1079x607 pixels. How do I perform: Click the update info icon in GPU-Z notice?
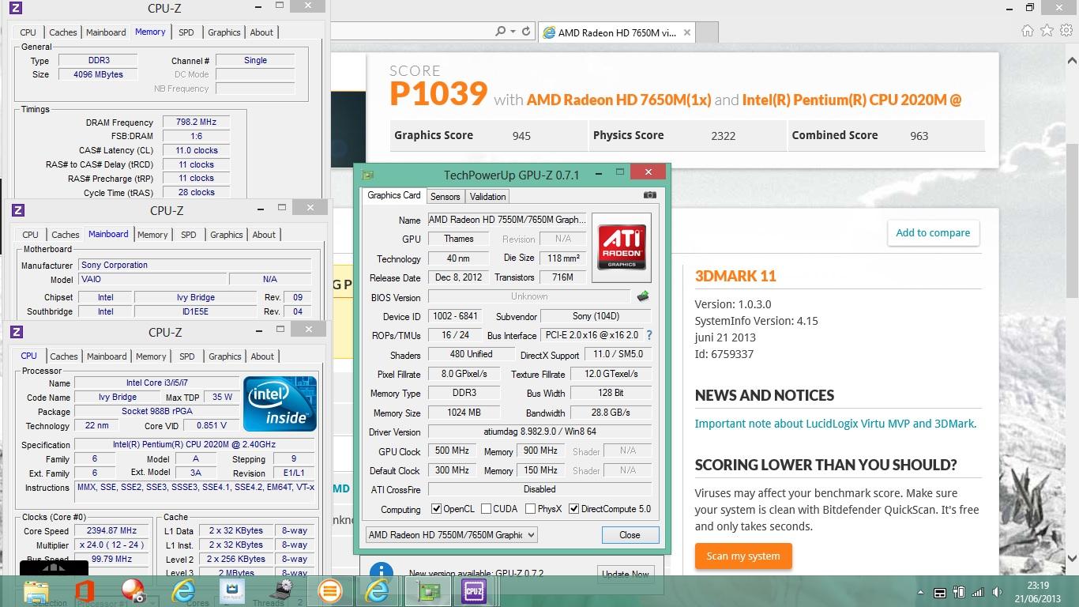point(381,573)
